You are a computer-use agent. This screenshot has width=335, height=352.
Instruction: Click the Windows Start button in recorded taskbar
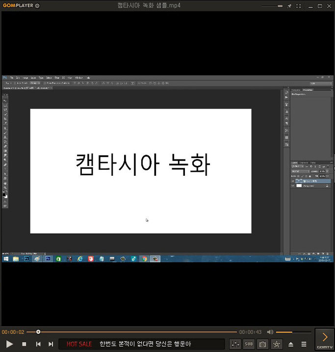pyautogui.click(x=6, y=259)
